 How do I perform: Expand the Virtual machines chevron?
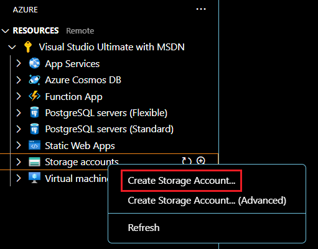(19, 178)
